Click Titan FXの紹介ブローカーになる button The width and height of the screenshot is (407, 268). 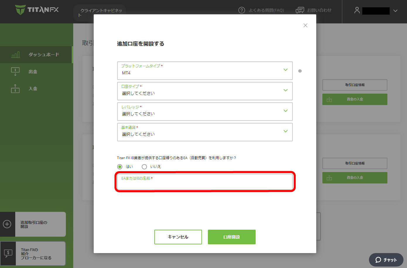click(33, 254)
